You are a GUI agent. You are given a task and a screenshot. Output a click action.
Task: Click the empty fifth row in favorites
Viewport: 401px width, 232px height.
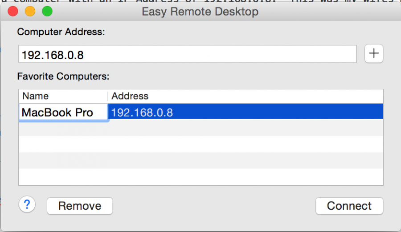(x=200, y=176)
